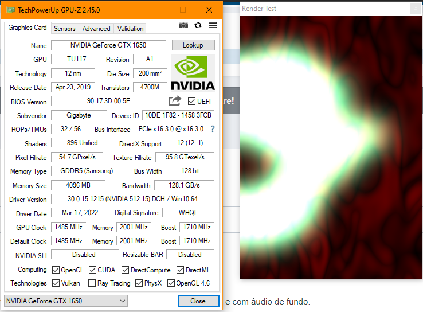423x312 pixels.
Task: Close the GPU-Z window via title bar X
Action: tap(209, 10)
